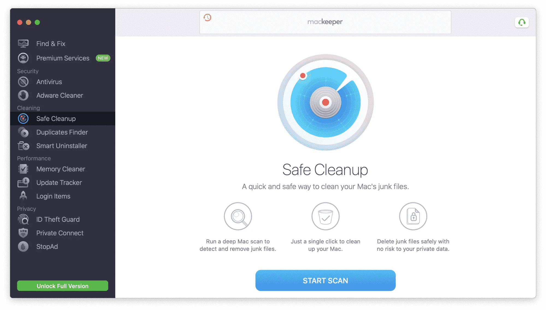Viewport: 546px width, 310px height.
Task: Click the Safe Cleanup icon in sidebar
Action: [x=23, y=118]
